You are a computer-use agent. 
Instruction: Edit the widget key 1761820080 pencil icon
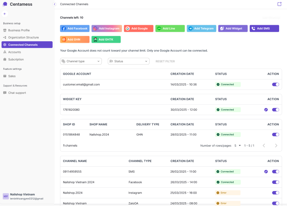pyautogui.click(x=266, y=110)
